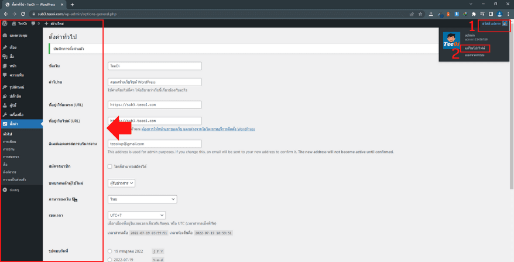The image size is (514, 262).
Task: Open the Extensions puzzle-piece icon
Action: [x=474, y=14]
